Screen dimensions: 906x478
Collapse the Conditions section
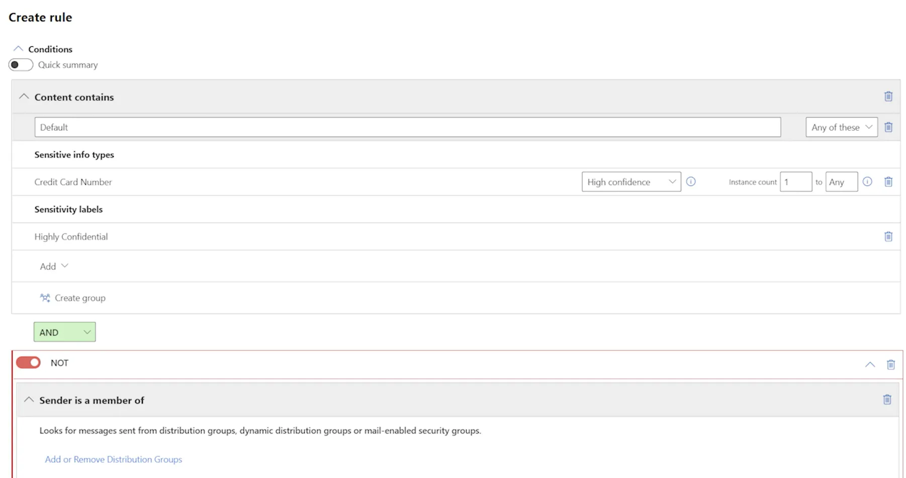18,49
